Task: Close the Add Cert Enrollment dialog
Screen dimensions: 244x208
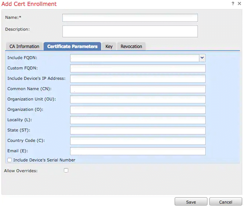Action: 239,4
